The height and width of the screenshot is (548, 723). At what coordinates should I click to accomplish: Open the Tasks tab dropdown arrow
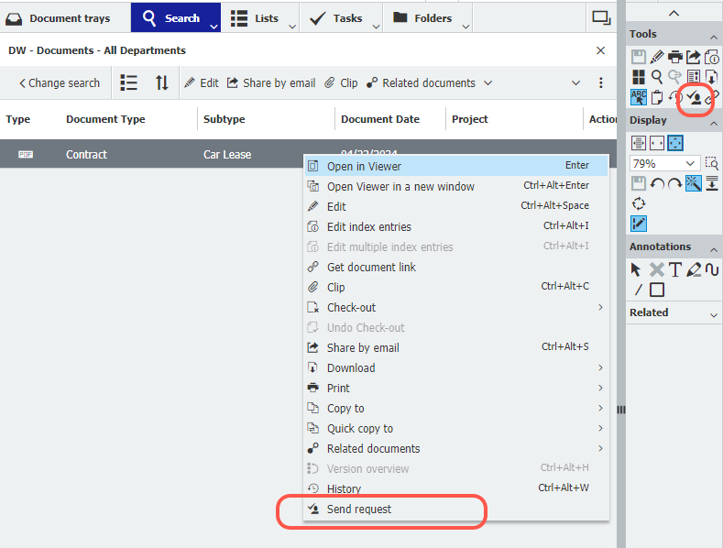pos(376,27)
